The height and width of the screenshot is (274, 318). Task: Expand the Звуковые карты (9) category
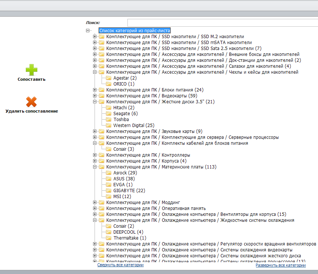click(x=95, y=131)
